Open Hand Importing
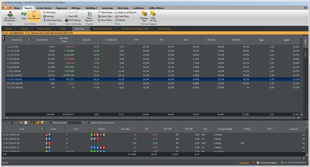310x167 pixels. click(52, 20)
